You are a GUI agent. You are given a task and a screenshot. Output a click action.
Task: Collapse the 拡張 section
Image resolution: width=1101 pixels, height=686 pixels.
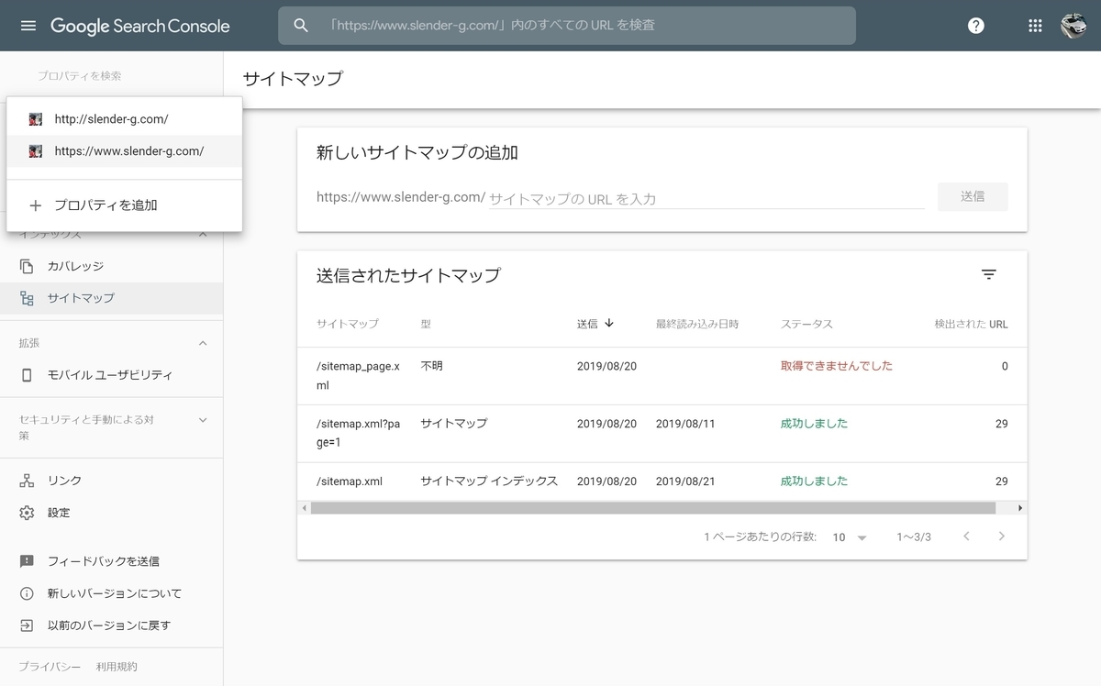coord(203,343)
